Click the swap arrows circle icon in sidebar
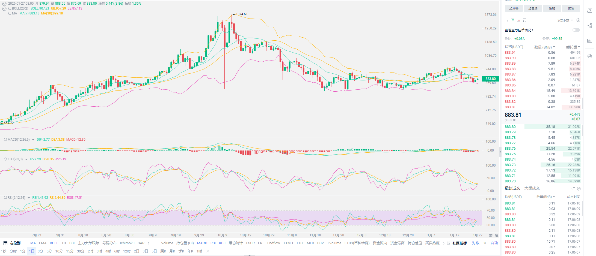Screen dimensions: 596x256 [590, 56]
